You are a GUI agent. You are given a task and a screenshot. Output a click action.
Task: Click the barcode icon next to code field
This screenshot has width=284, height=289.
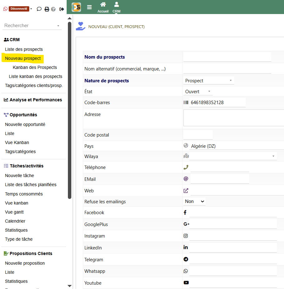pos(186,103)
